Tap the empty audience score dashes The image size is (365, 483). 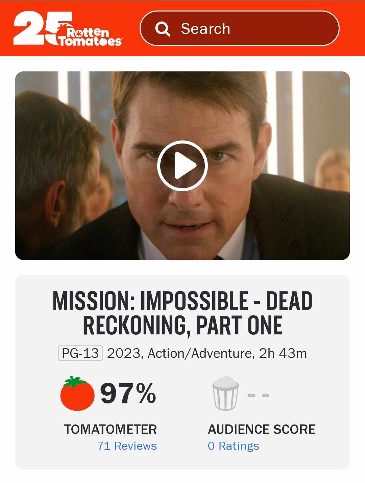tap(259, 395)
